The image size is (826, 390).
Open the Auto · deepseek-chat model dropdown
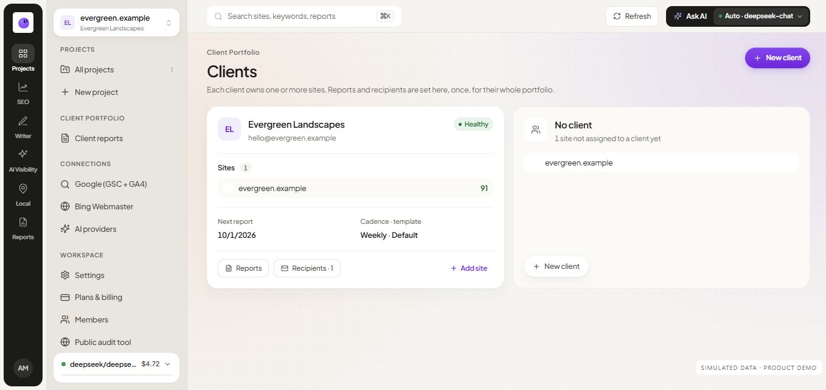(761, 16)
